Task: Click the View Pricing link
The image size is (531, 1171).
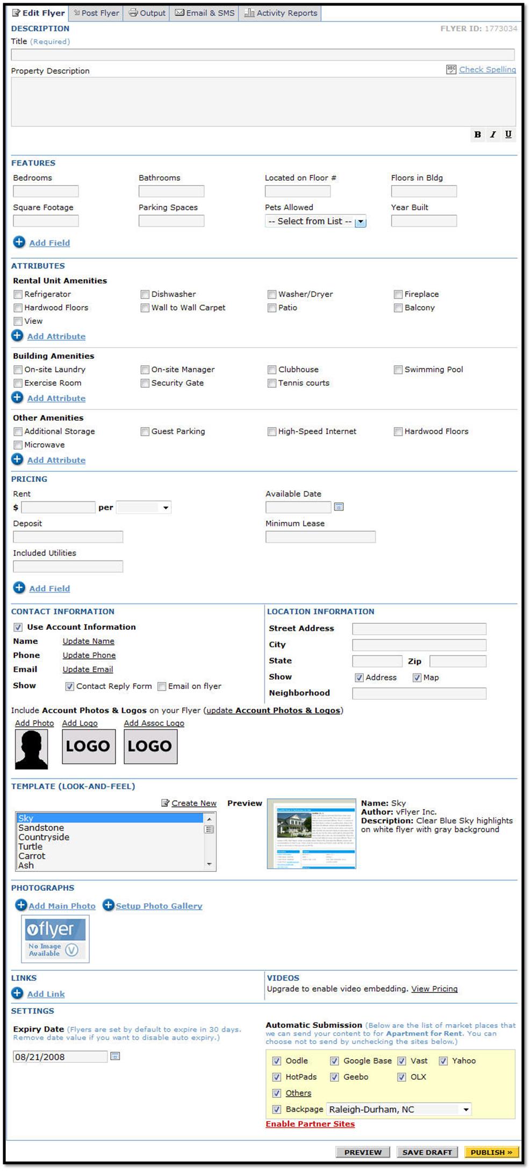Action: pyautogui.click(x=434, y=989)
